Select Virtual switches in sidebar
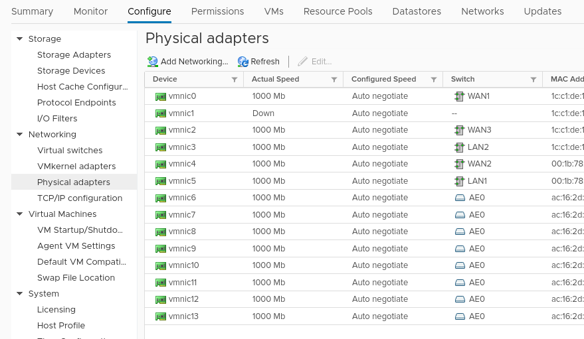 pos(70,151)
